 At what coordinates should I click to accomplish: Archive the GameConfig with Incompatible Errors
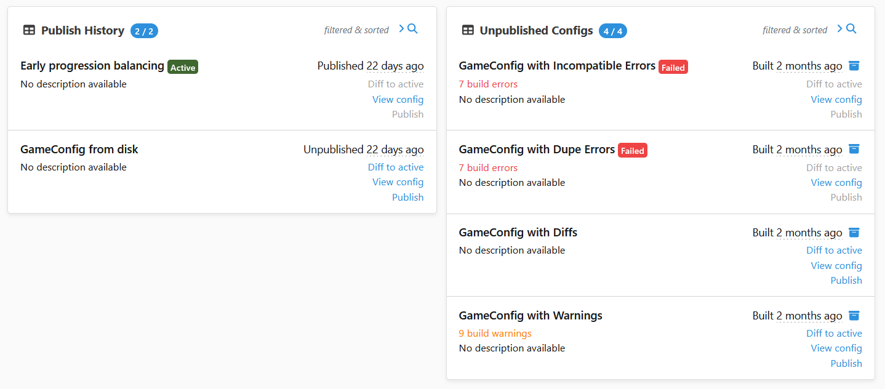[x=854, y=65]
